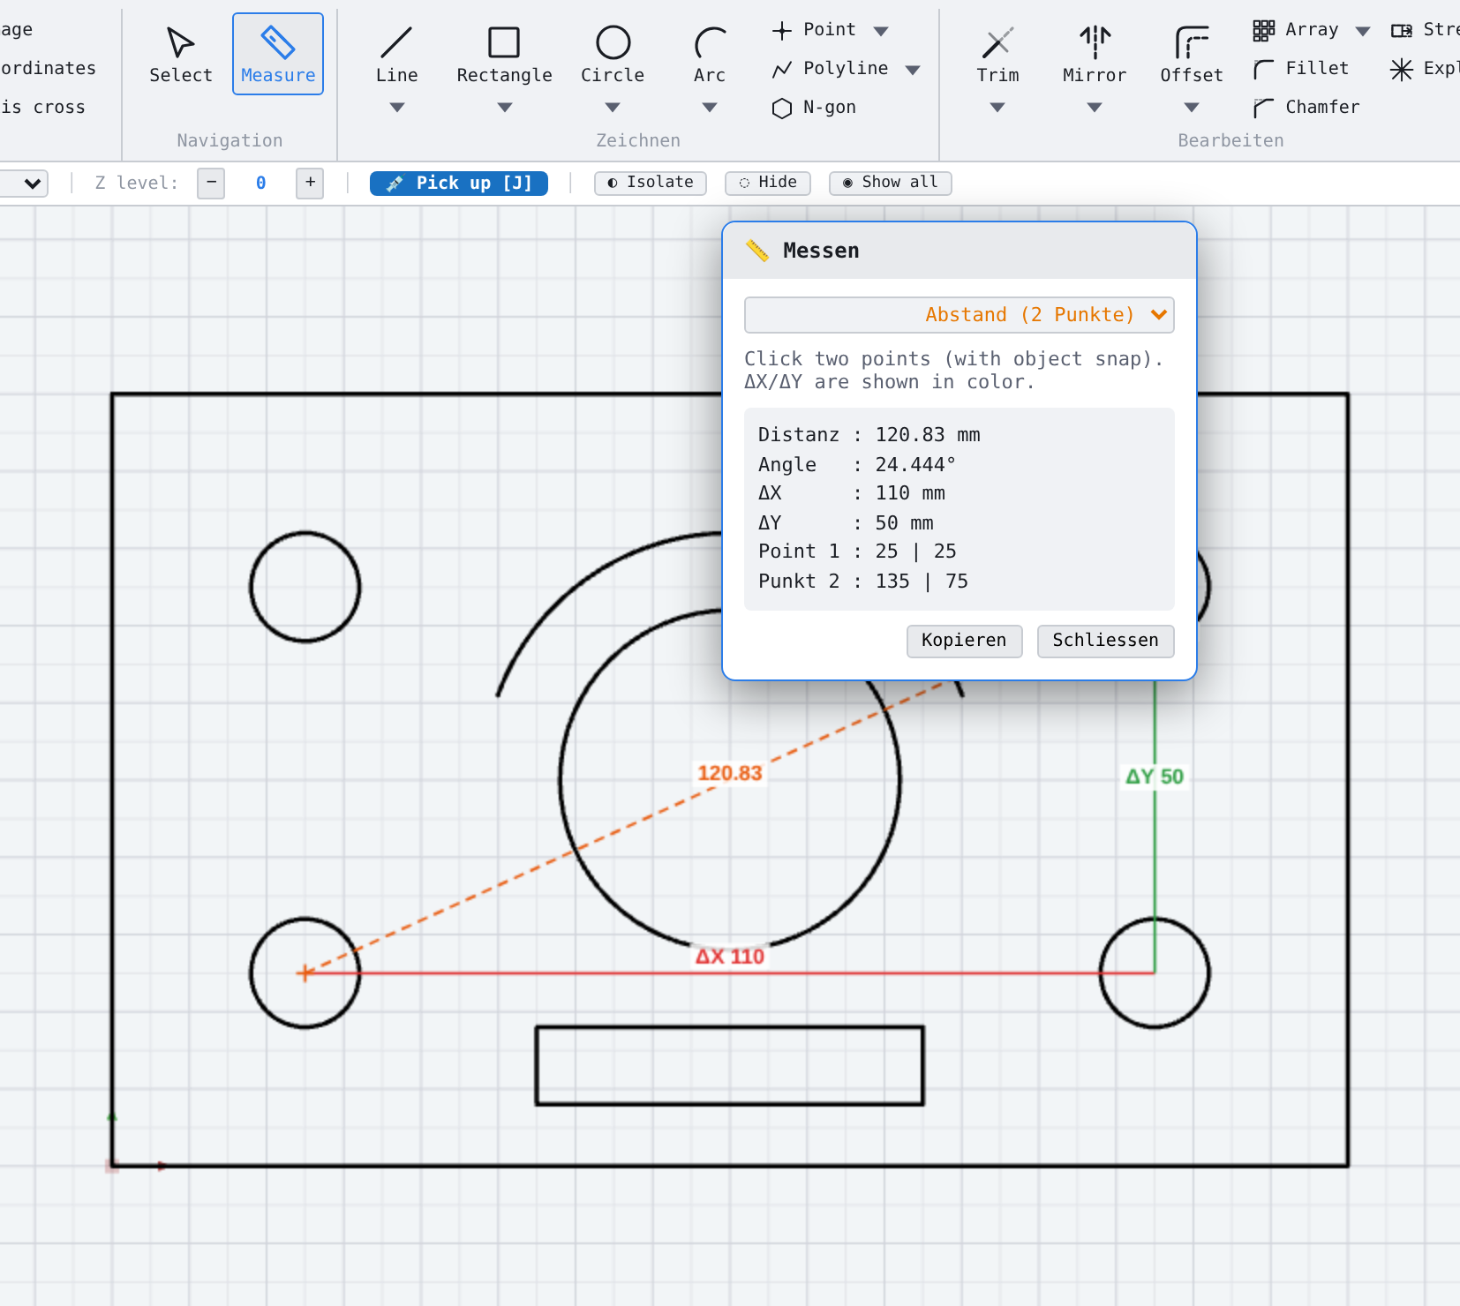This screenshot has width=1460, height=1306.
Task: Activate the Mirror tool
Action: 1095,54
